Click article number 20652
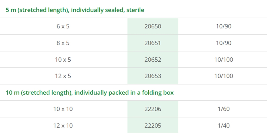Viewport: 267px width, 133px height. (153, 60)
